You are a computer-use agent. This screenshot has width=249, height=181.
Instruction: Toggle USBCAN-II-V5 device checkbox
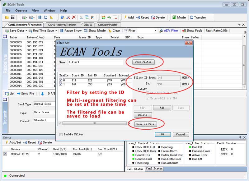(x=5, y=154)
